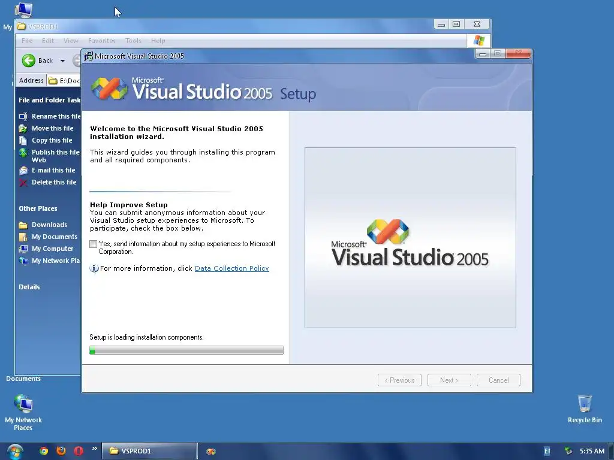Click the Delete this file link
The width and height of the screenshot is (614, 460).
pos(54,182)
